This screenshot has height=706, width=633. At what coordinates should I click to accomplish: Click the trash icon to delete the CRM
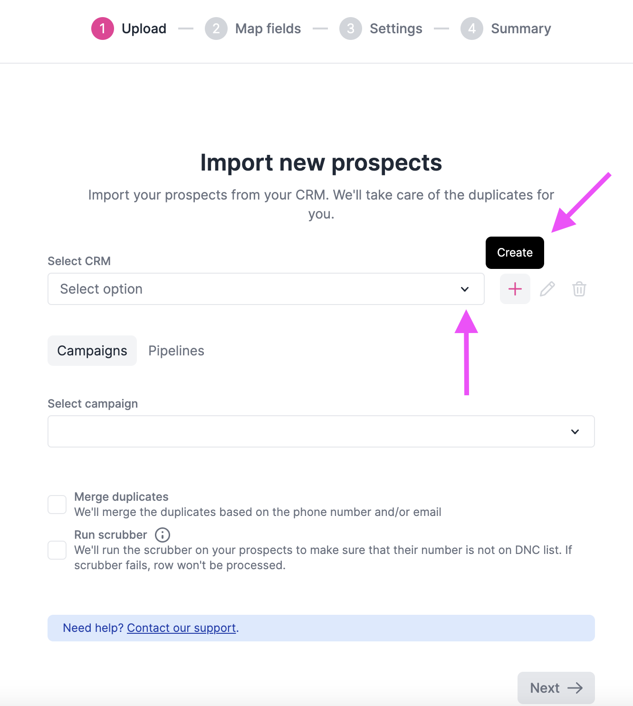pyautogui.click(x=579, y=289)
